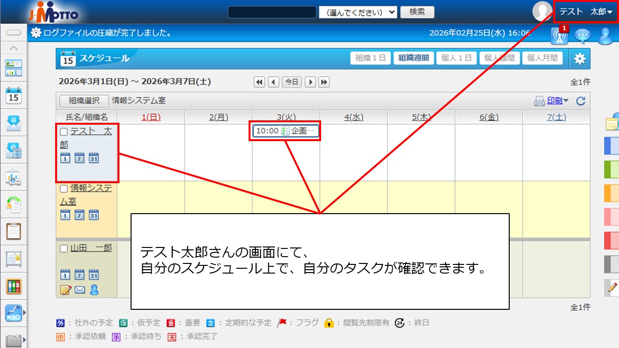
Task: Tick the 情報システム室 checkbox
Action: (64, 189)
